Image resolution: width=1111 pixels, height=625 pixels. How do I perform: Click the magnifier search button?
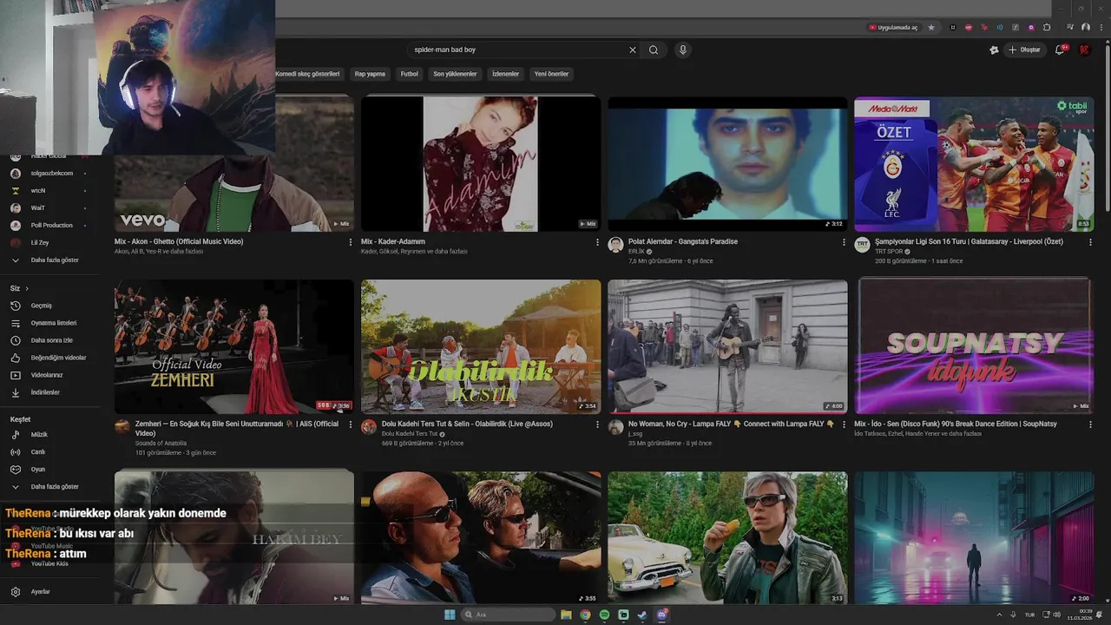[654, 49]
